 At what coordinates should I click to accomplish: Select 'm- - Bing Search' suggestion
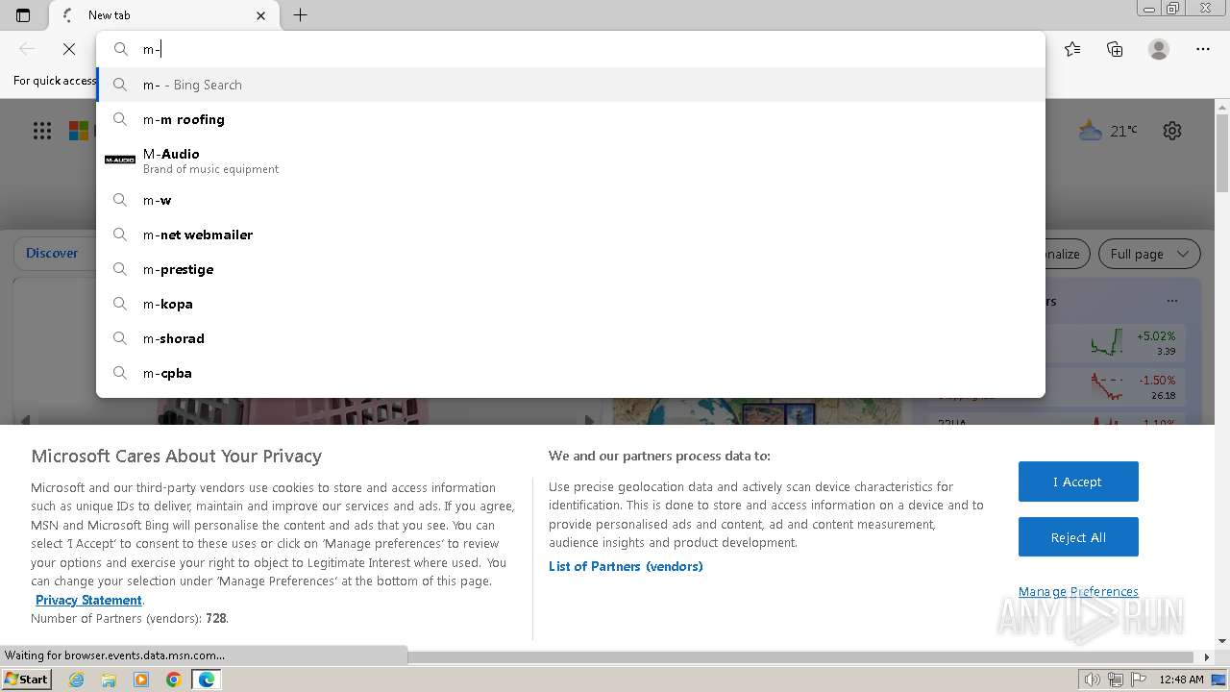point(570,85)
